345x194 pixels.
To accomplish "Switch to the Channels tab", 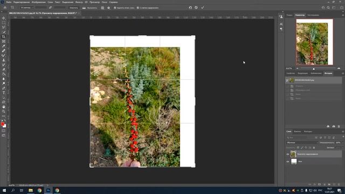I will click(298, 131).
